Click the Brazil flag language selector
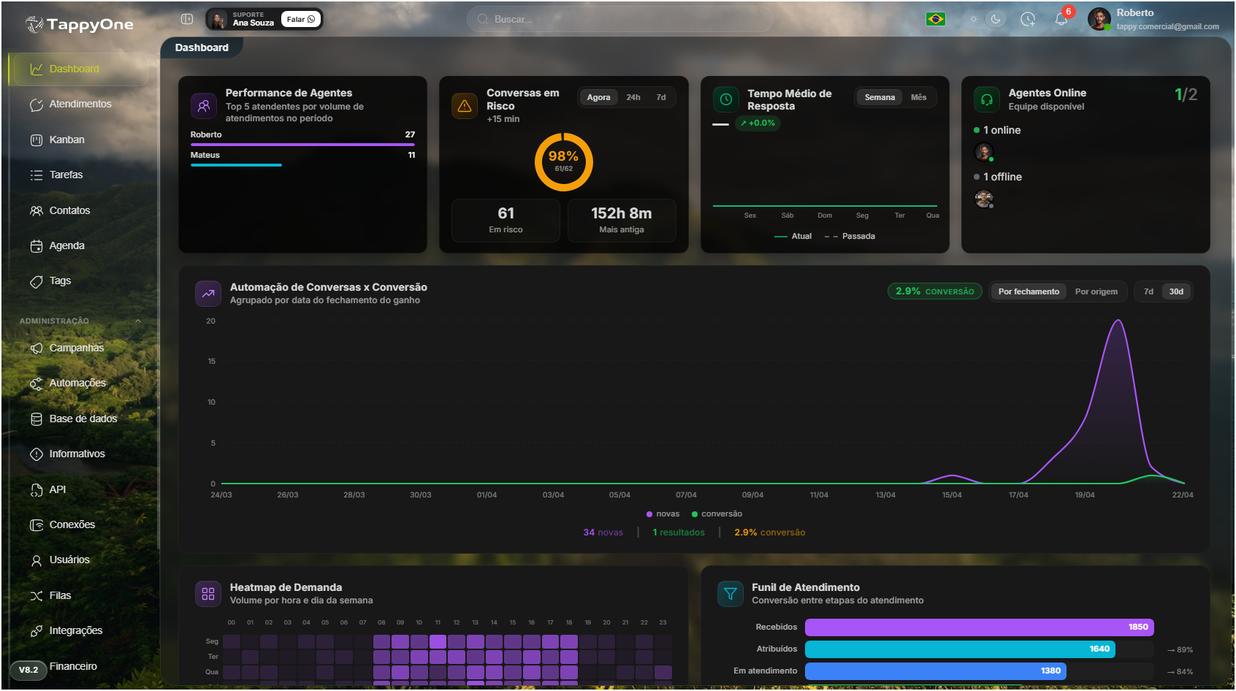 pyautogui.click(x=935, y=19)
